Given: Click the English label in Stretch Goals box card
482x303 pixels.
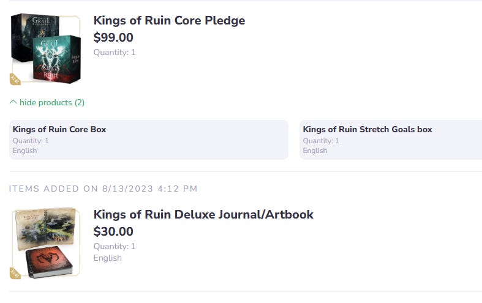Looking at the screenshot, I should pyautogui.click(x=315, y=151).
